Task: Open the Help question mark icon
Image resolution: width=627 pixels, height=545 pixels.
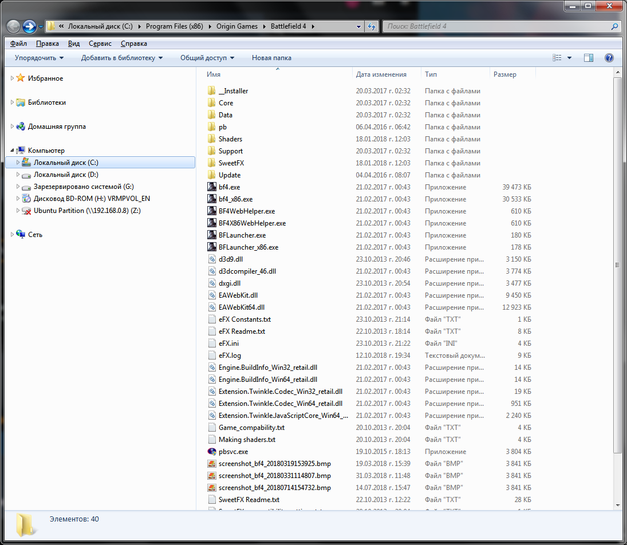Action: pos(609,58)
